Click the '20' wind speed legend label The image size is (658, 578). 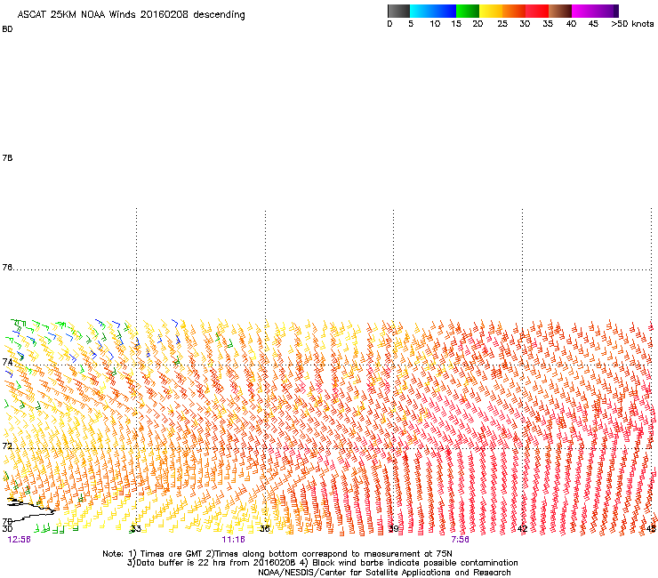coord(477,24)
